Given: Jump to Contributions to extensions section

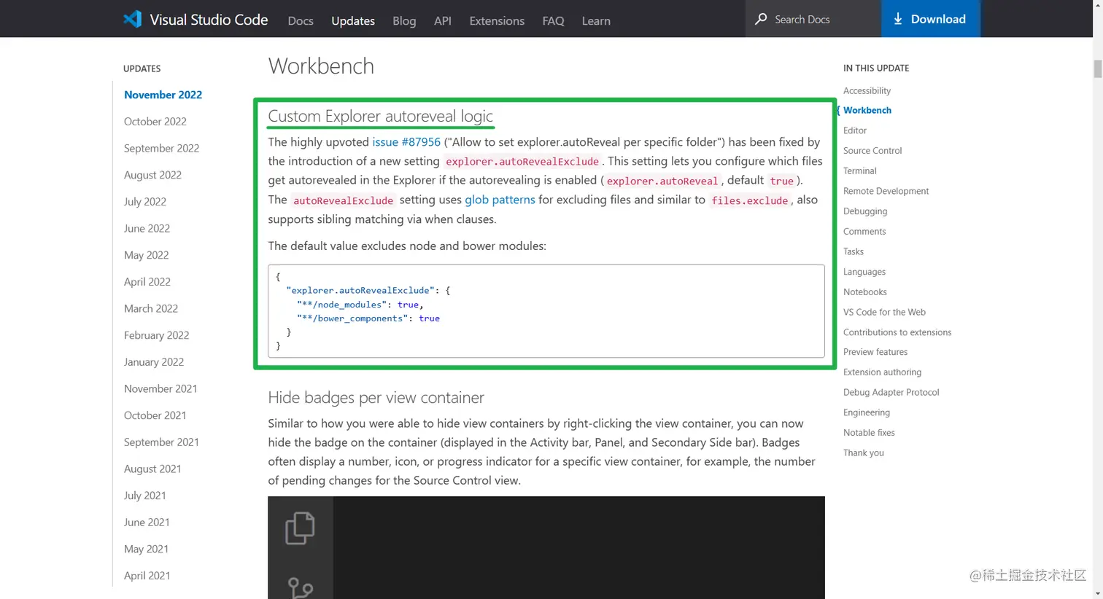Looking at the screenshot, I should coord(897,332).
